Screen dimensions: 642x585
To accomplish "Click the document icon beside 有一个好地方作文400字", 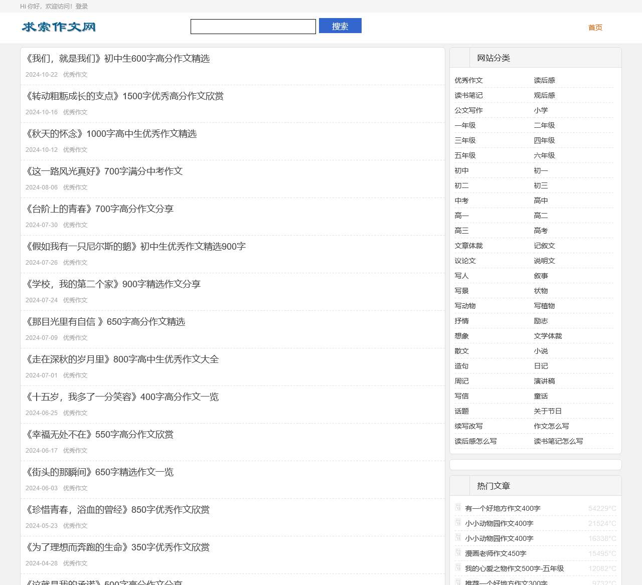I will (x=458, y=507).
